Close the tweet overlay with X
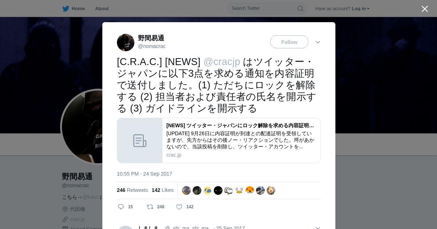Screen dimensions: 437x229 tap(425, 9)
